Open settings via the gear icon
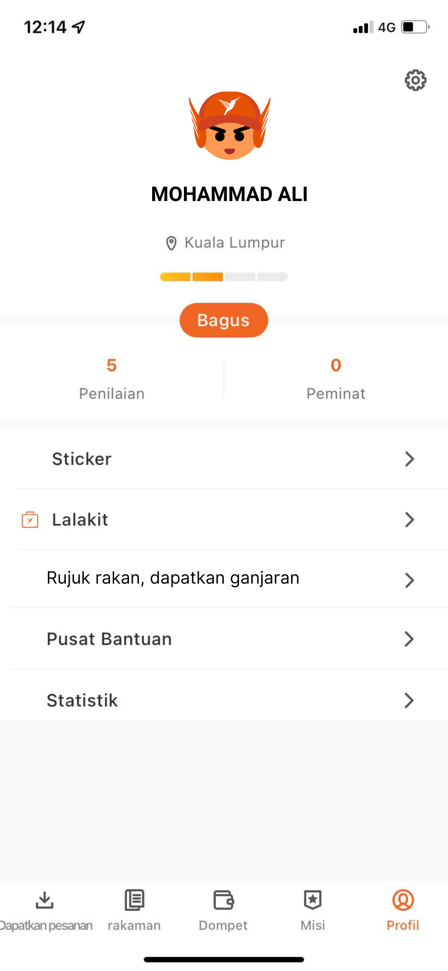The image size is (448, 971). 415,80
